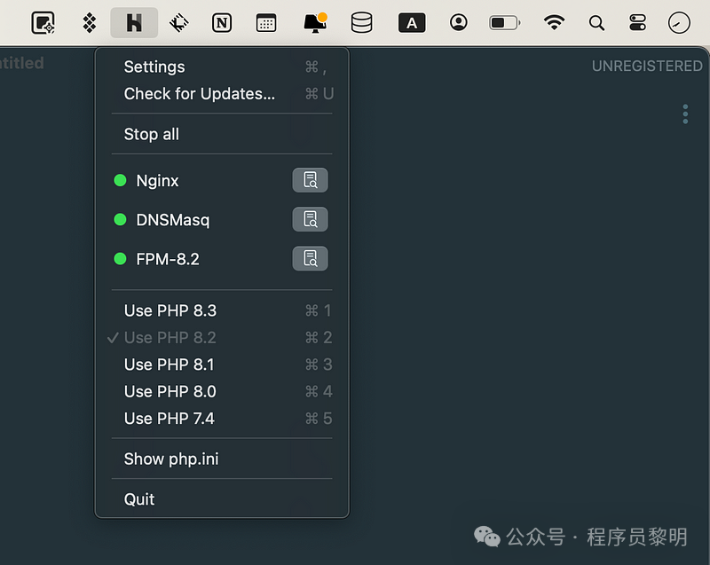Open Nginx log viewer icon
710x565 pixels.
[x=310, y=180]
